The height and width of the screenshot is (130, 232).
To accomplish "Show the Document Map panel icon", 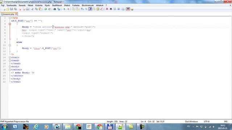I will click(x=98, y=9).
